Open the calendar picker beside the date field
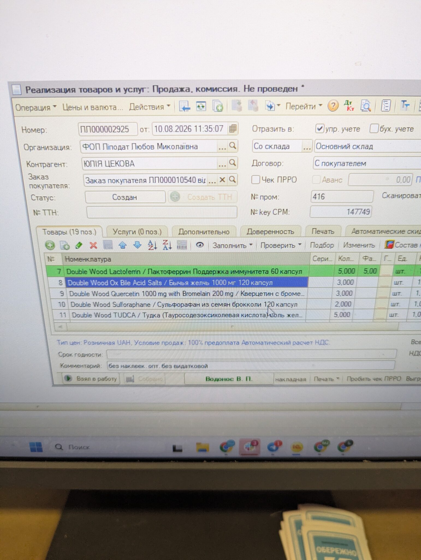Screen dimensions: 421x560 coord(232,128)
